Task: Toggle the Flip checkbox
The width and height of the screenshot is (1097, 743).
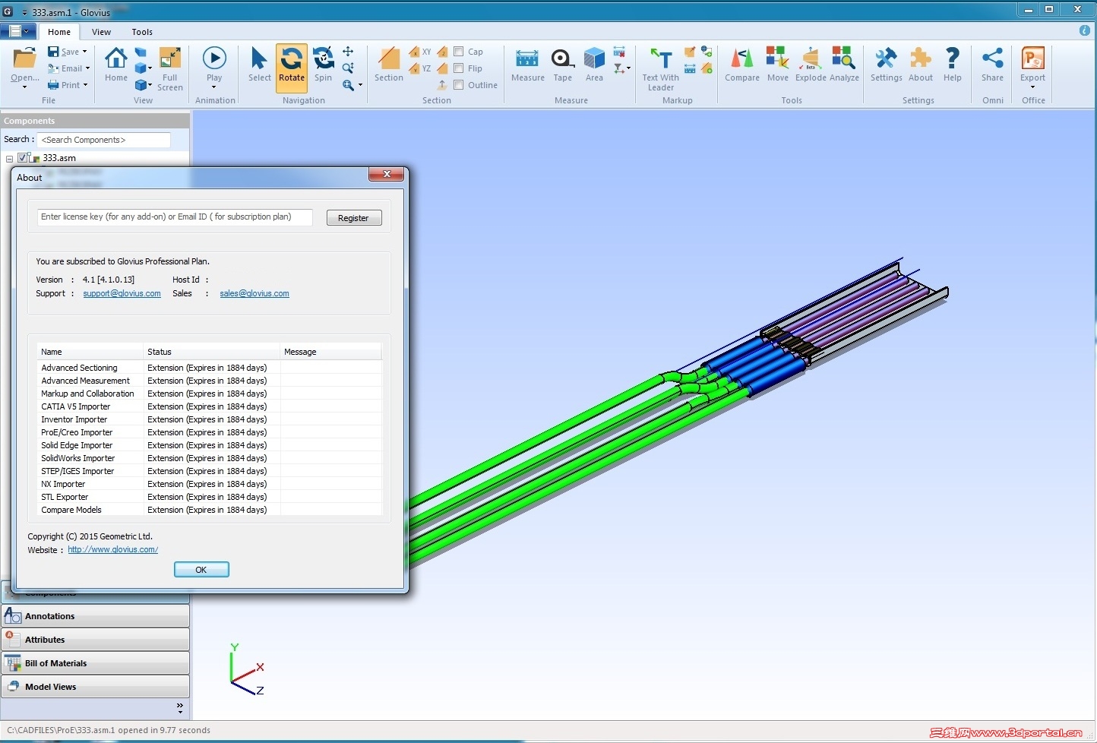Action: click(459, 68)
